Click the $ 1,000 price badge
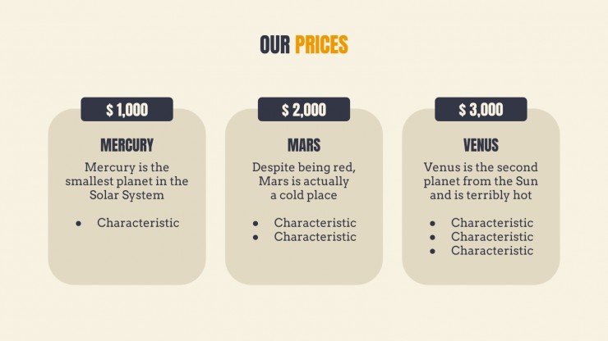Image resolution: width=608 pixels, height=341 pixels. pos(127,110)
